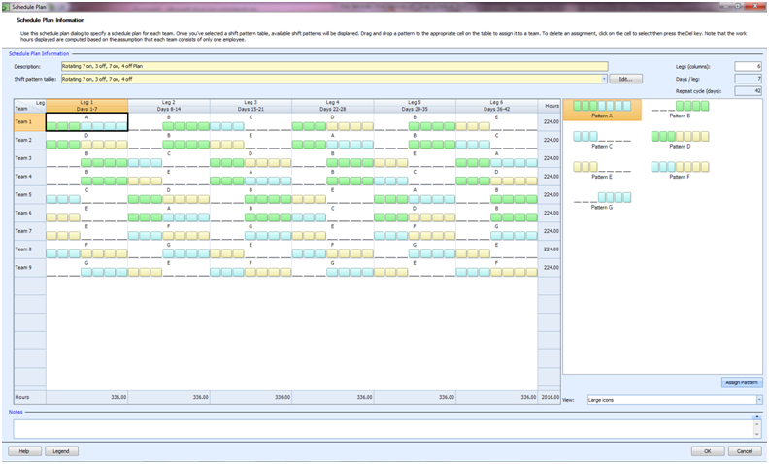Open the Legend button
This screenshot has height=464, width=769.
click(61, 451)
